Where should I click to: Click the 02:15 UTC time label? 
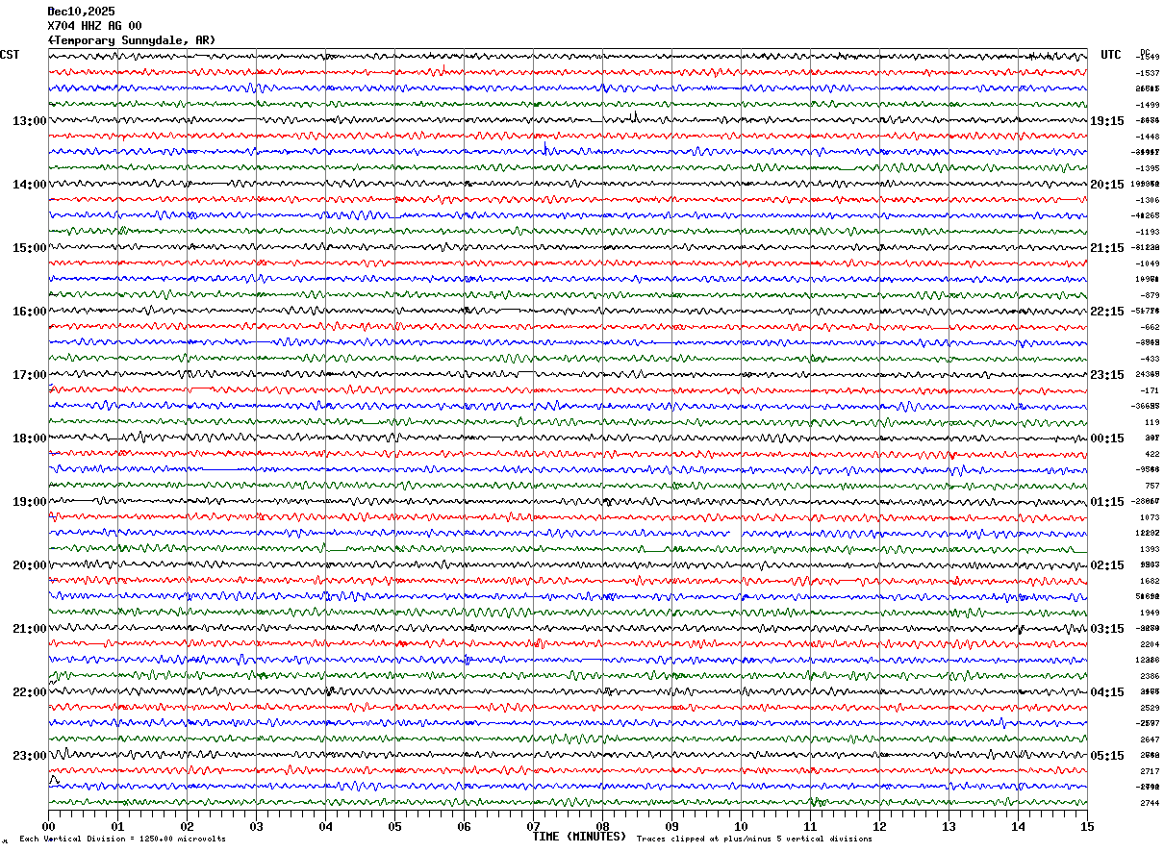1107,565
